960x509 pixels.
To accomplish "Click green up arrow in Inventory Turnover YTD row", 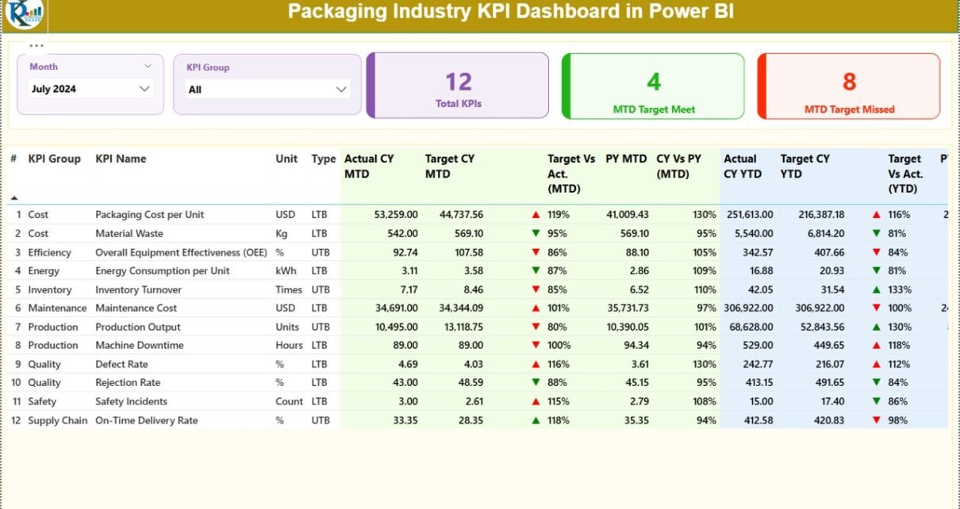I will pyautogui.click(x=876, y=290).
